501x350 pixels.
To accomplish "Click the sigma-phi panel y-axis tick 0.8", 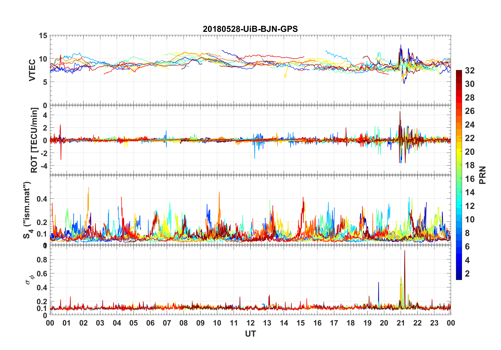I will (42, 259).
